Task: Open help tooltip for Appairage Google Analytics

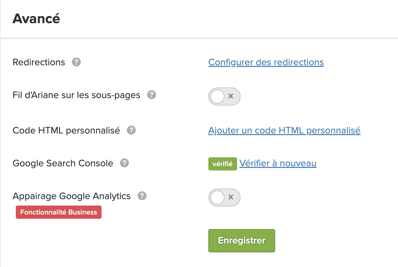Action: [x=142, y=196]
